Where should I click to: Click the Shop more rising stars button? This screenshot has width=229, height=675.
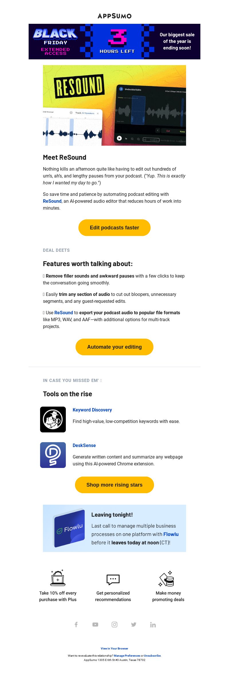[114, 485]
